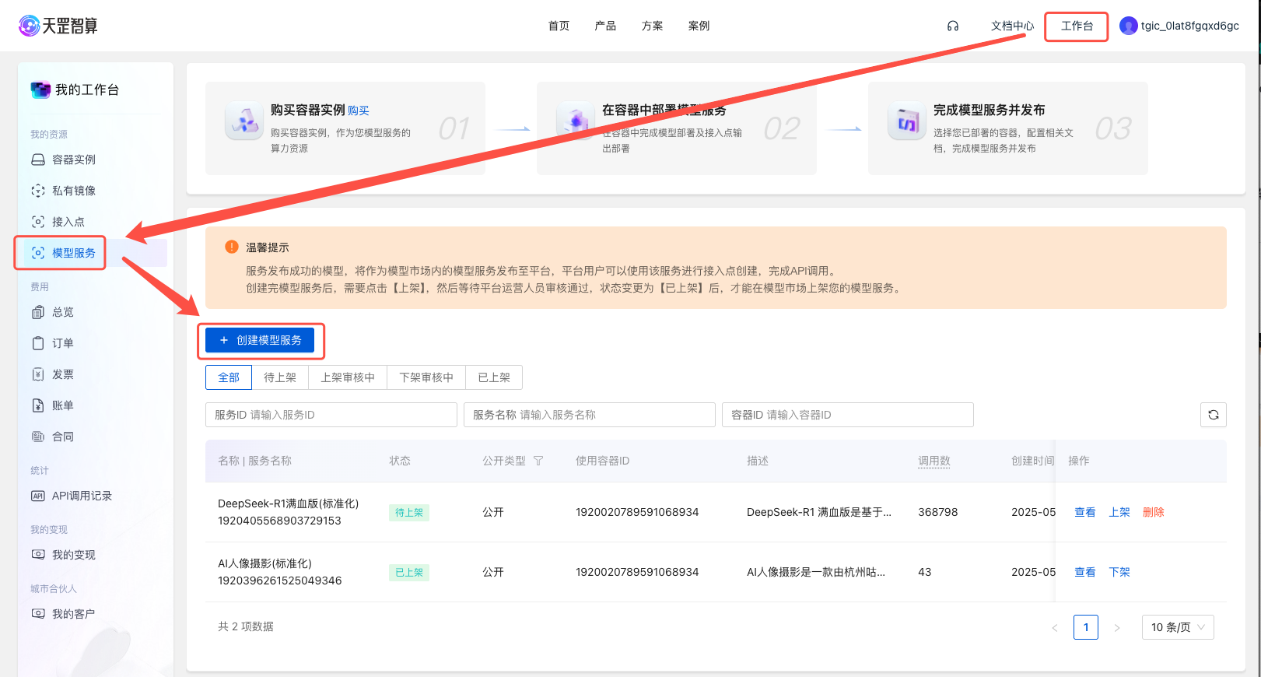
Task: Click the 创建模型服务 button
Action: point(260,340)
